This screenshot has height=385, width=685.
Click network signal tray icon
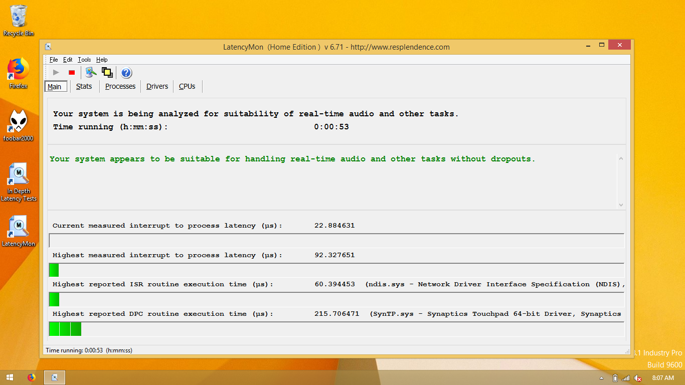pos(626,378)
